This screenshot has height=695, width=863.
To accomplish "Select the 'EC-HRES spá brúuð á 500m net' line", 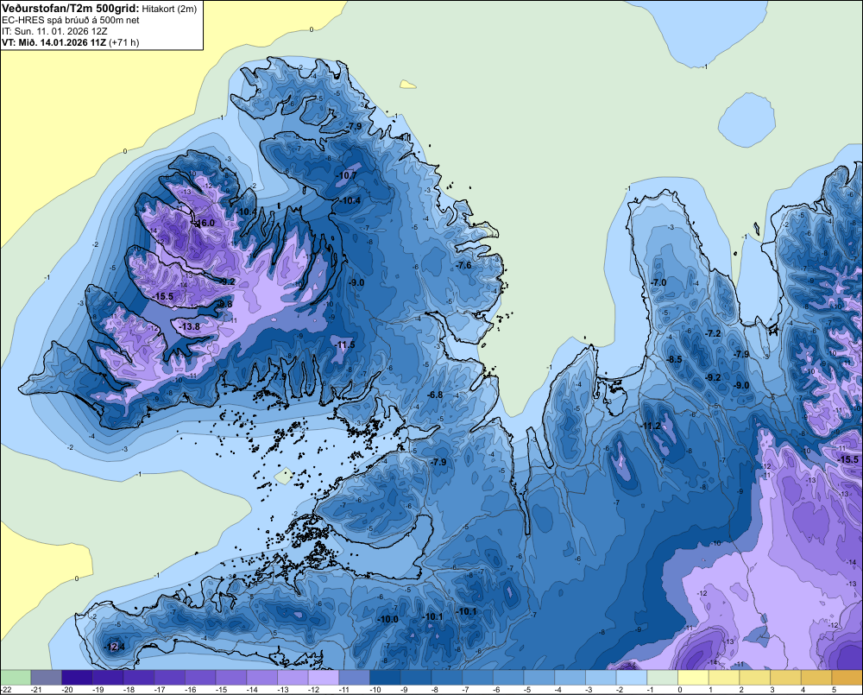I will (x=71, y=20).
